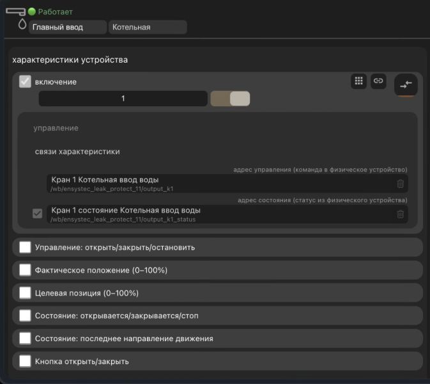Click the grid icon in the включение row
Screen dimensions: 430x384
tap(358, 81)
